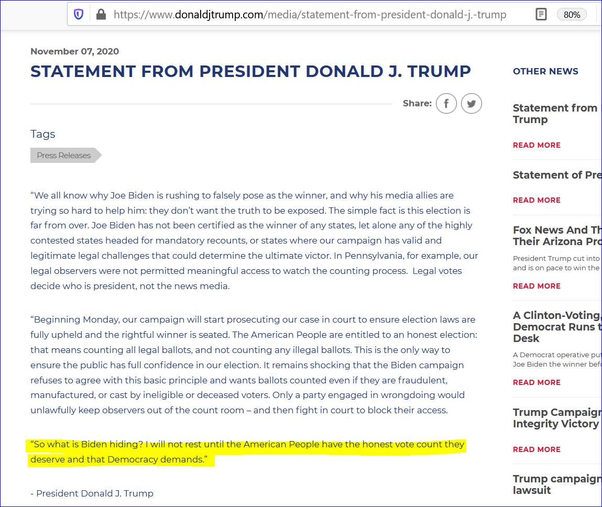
Task: Open the Press Releases tag
Action: pyautogui.click(x=64, y=156)
